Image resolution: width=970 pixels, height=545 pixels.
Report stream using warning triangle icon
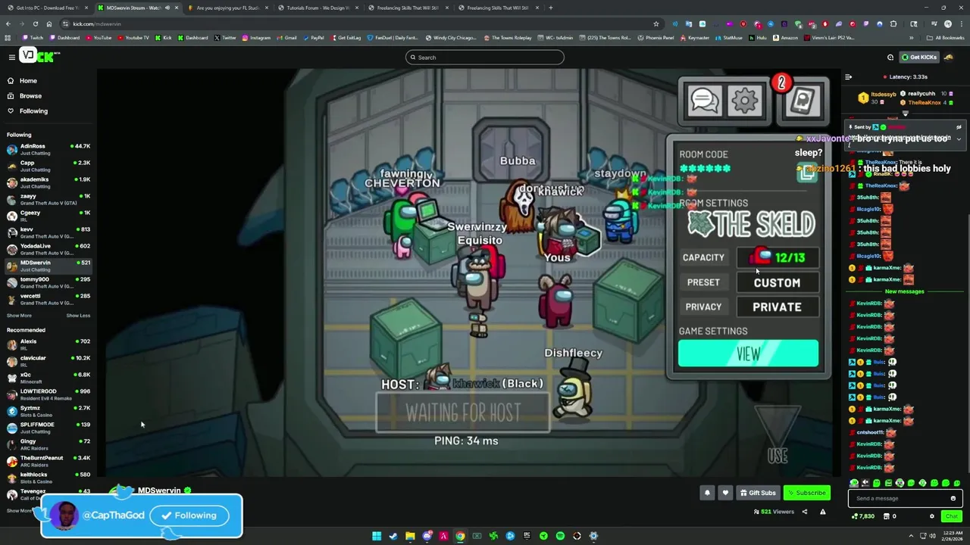pos(822,512)
